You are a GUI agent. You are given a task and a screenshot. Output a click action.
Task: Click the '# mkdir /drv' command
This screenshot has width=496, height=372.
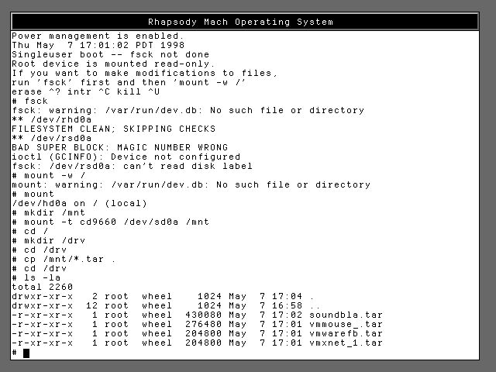pos(49,240)
